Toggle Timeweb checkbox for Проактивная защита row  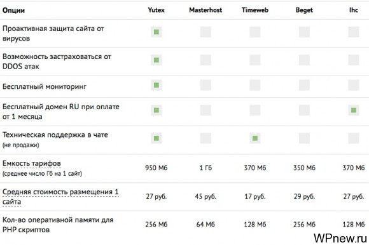pyautogui.click(x=255, y=32)
